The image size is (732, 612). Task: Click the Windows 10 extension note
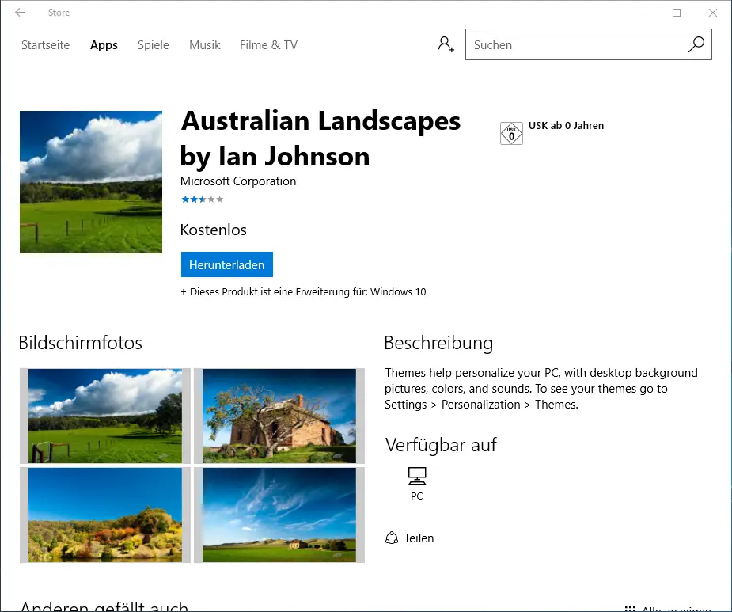[x=303, y=292]
